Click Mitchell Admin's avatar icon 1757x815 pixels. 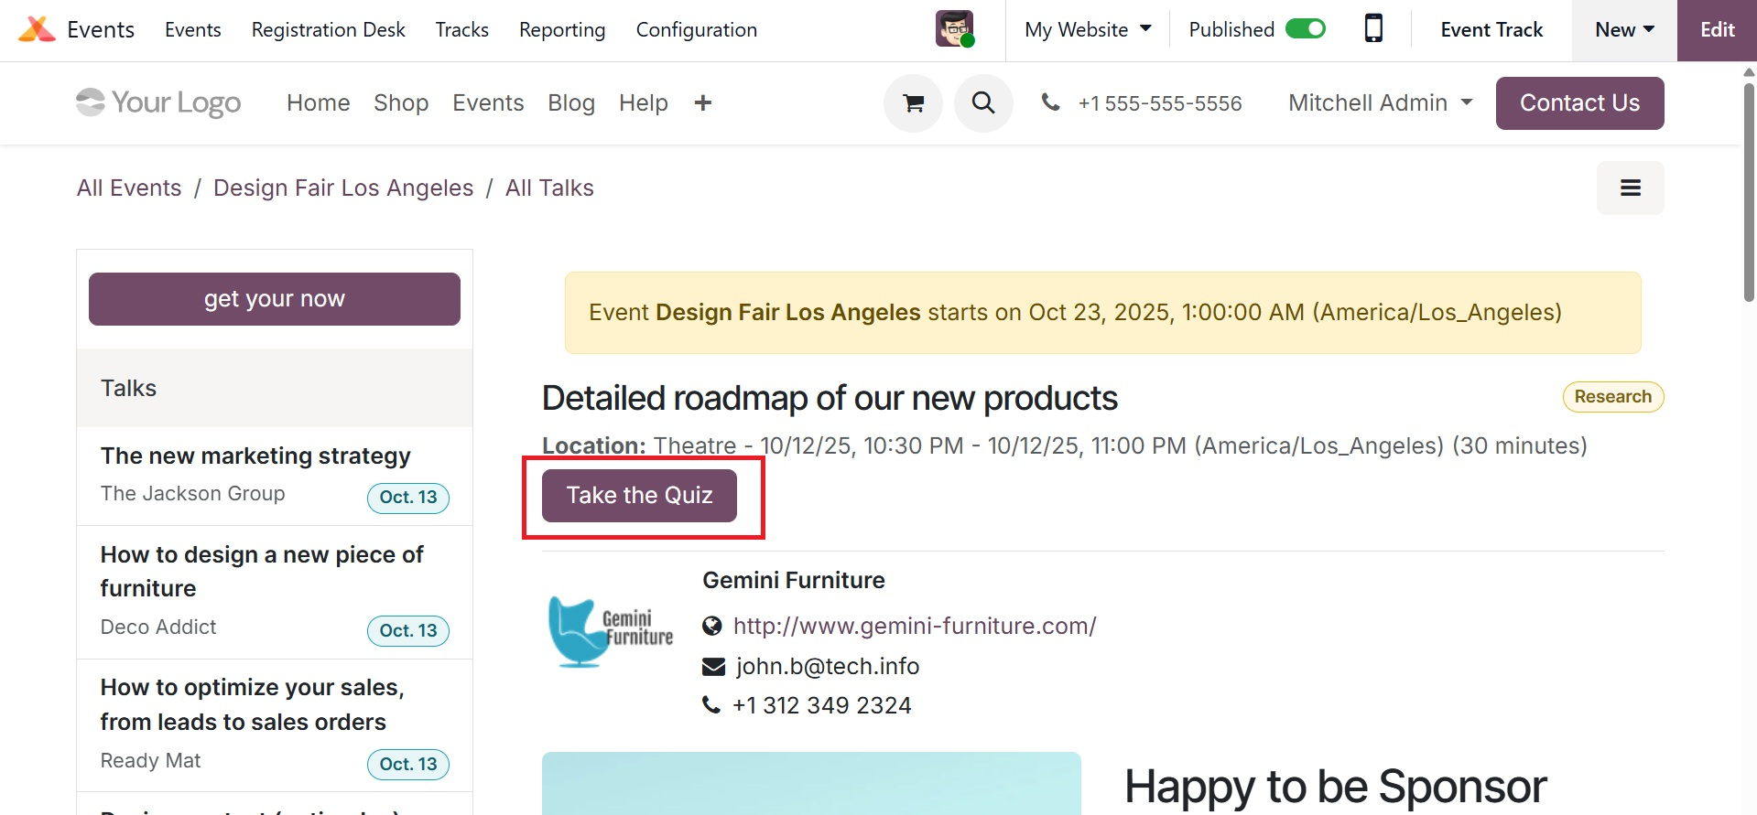point(954,29)
